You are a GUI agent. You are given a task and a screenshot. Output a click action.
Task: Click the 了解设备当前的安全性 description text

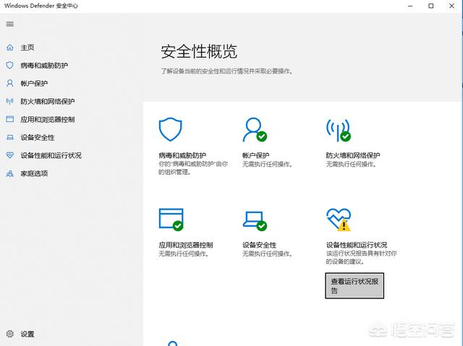[226, 71]
